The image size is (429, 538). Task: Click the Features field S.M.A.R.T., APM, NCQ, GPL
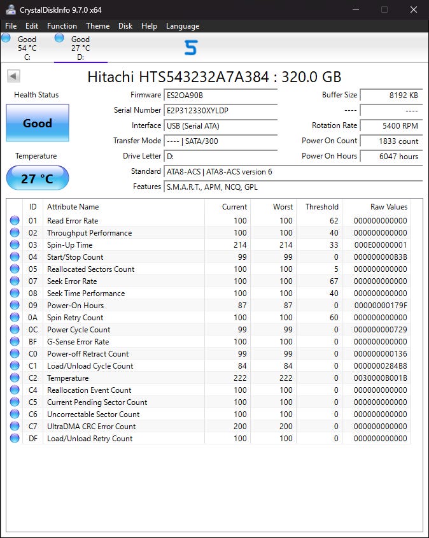293,187
